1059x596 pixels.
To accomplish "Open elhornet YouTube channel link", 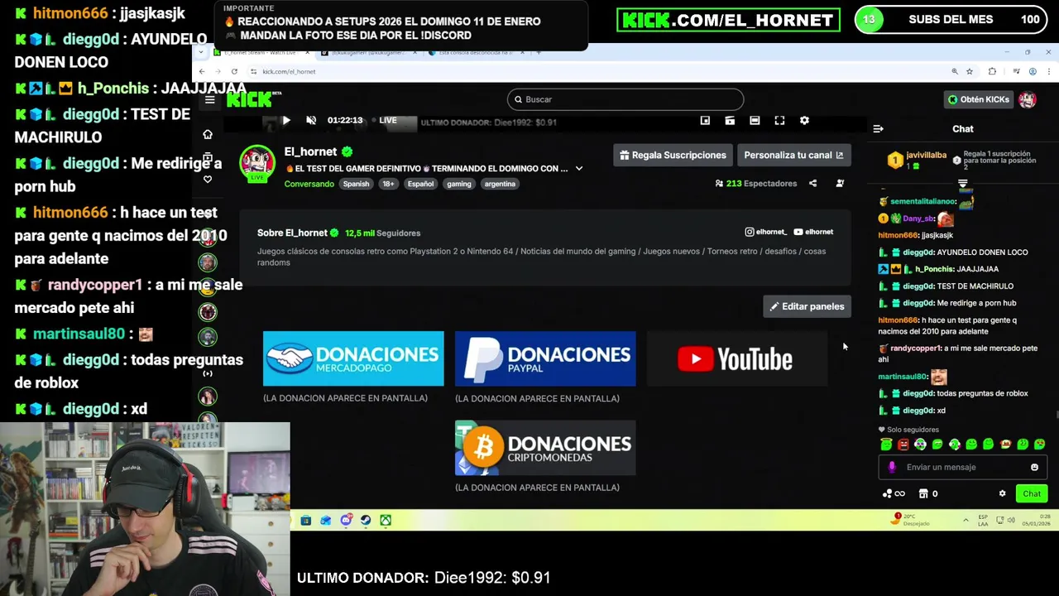I will tap(814, 232).
